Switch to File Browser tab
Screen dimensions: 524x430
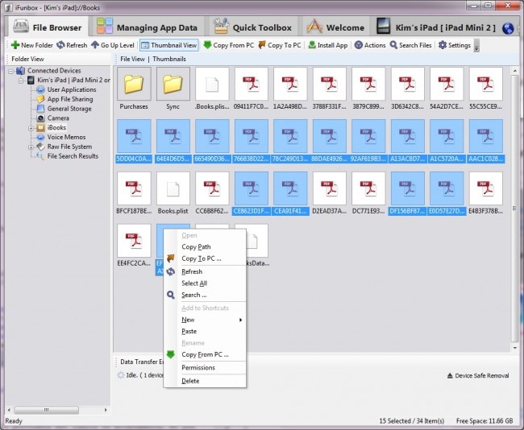click(x=47, y=27)
